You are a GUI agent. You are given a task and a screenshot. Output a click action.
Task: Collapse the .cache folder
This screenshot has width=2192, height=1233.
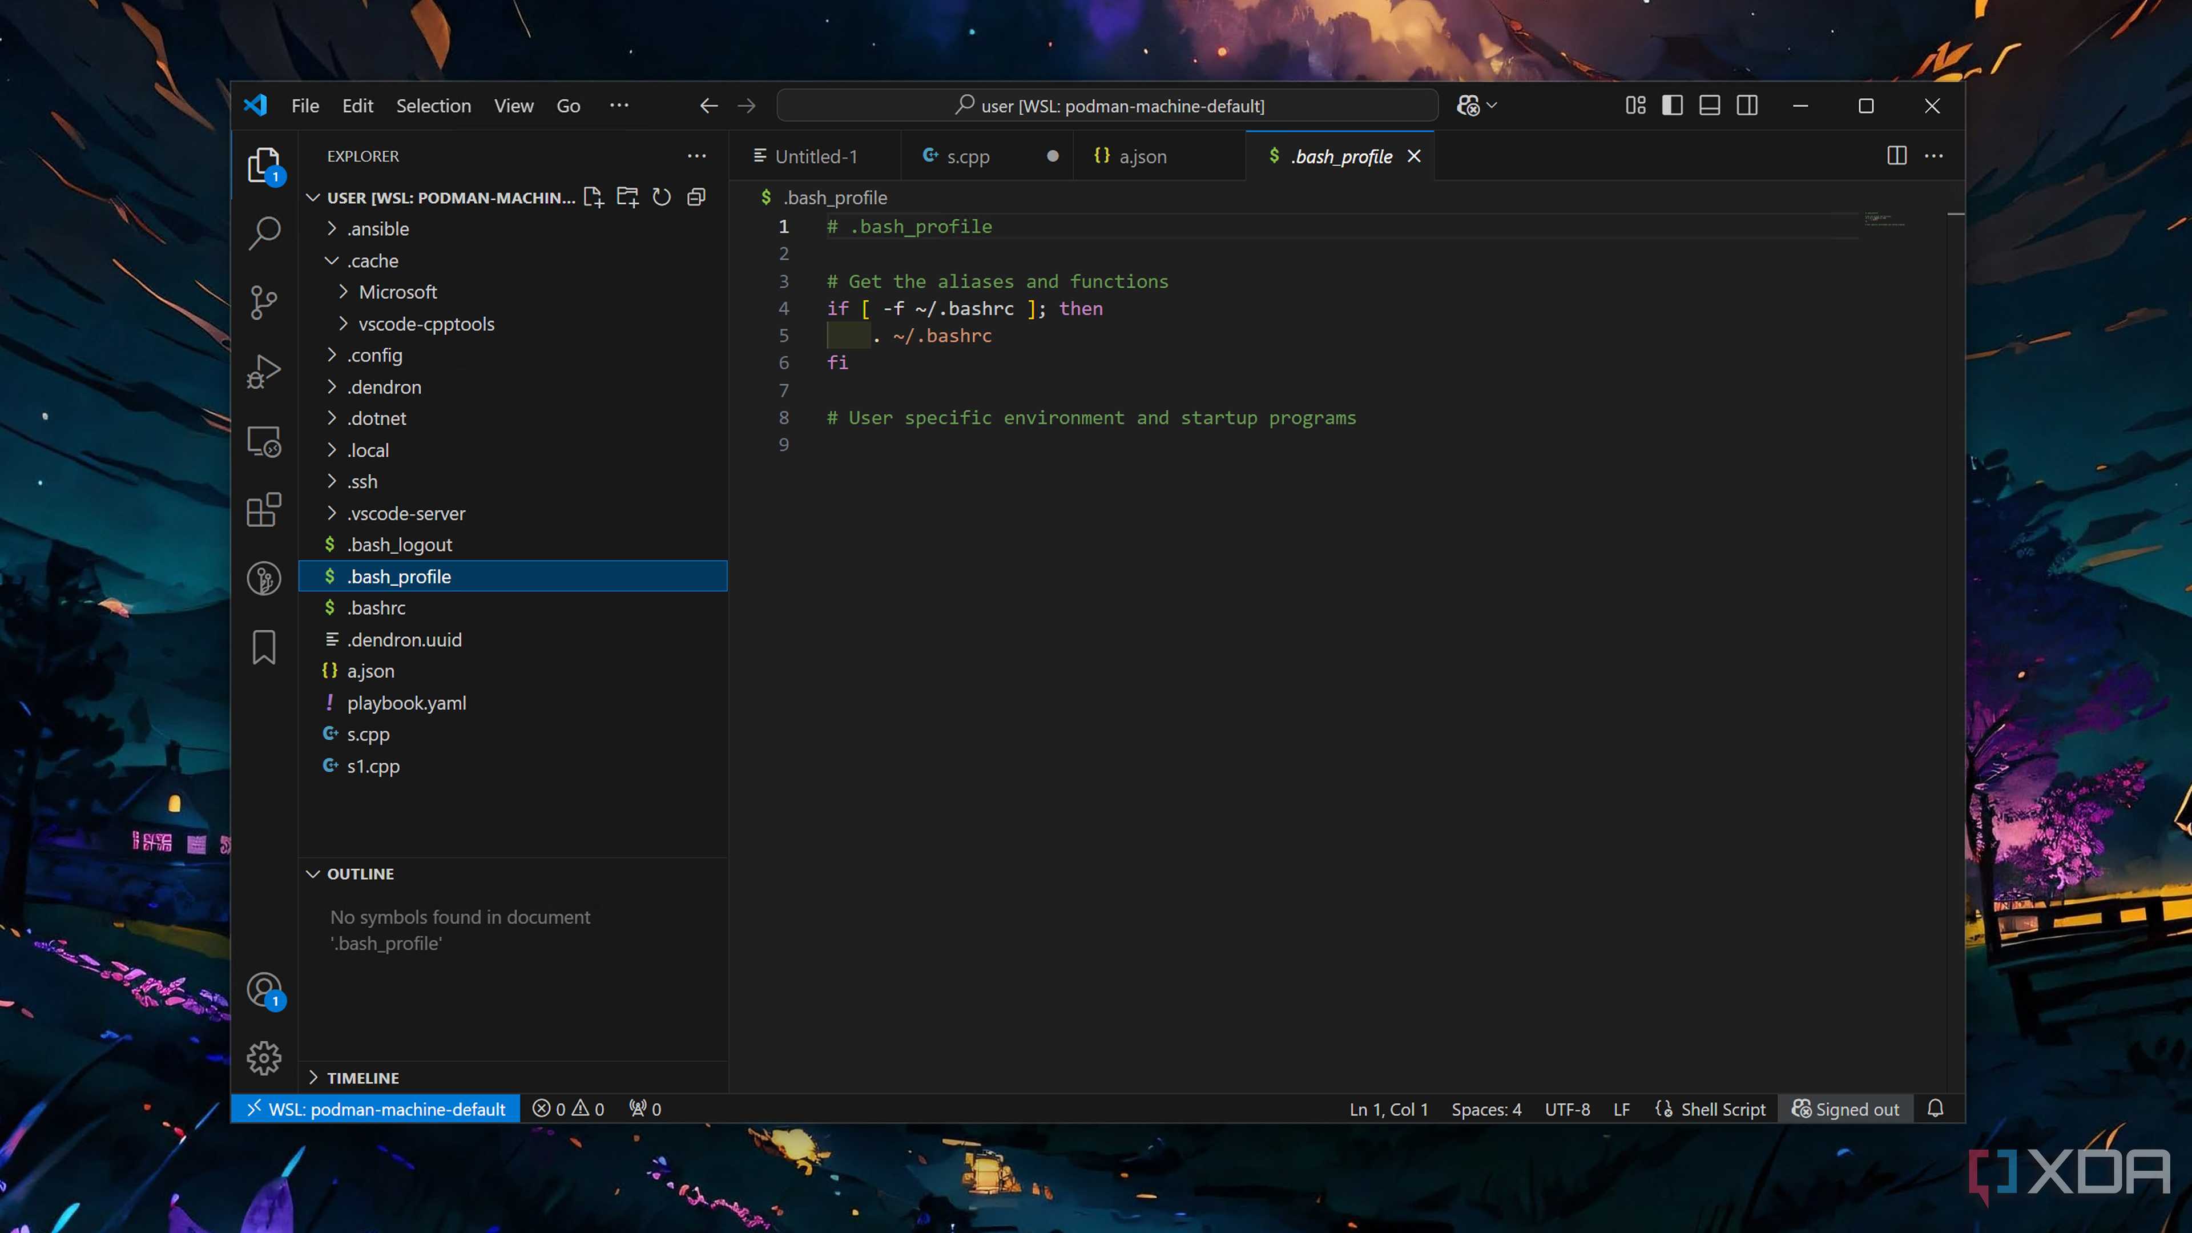pos(332,260)
